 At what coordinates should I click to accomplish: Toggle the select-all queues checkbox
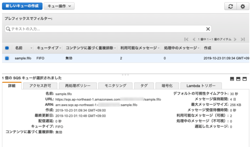(7, 48)
